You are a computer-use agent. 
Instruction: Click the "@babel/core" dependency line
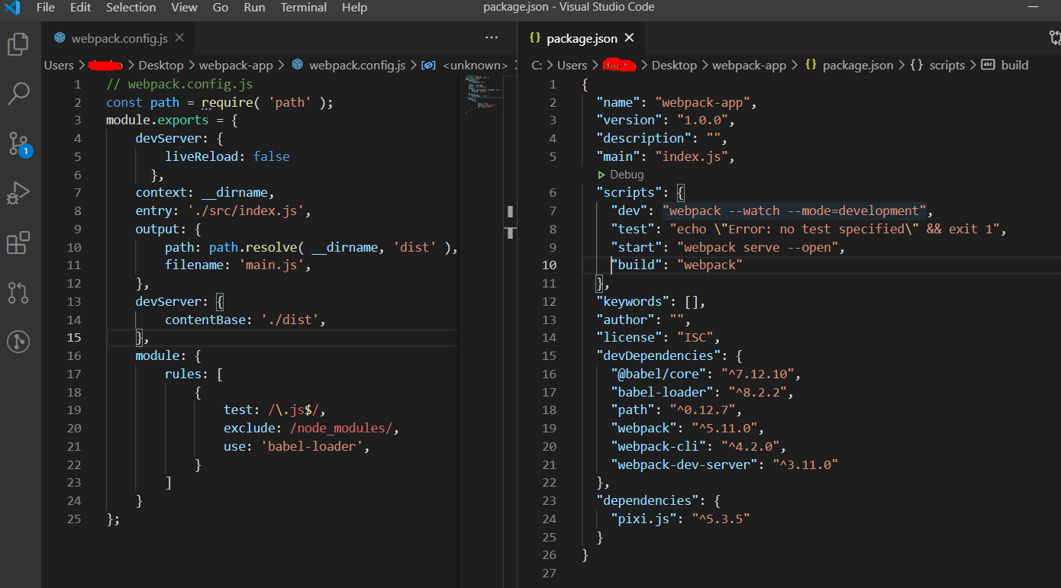click(706, 374)
